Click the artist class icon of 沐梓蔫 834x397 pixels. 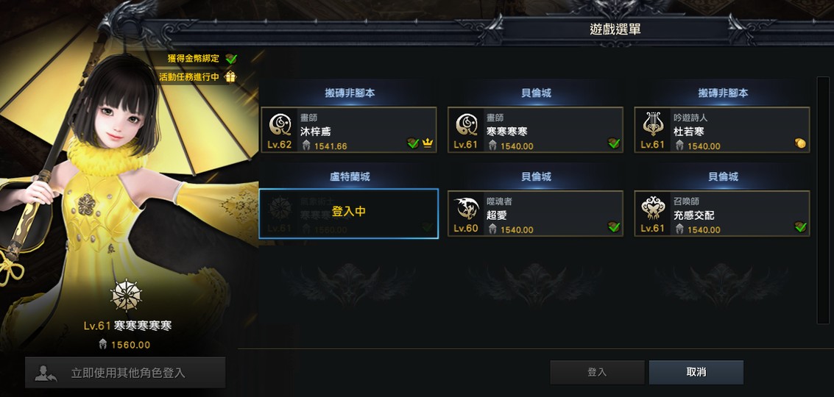280,124
